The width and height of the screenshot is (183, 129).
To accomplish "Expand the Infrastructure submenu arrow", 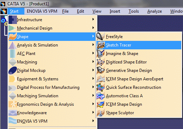I will point(93,19).
